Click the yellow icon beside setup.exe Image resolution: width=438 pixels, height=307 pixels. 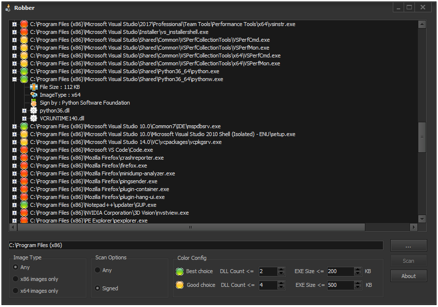(x=24, y=134)
